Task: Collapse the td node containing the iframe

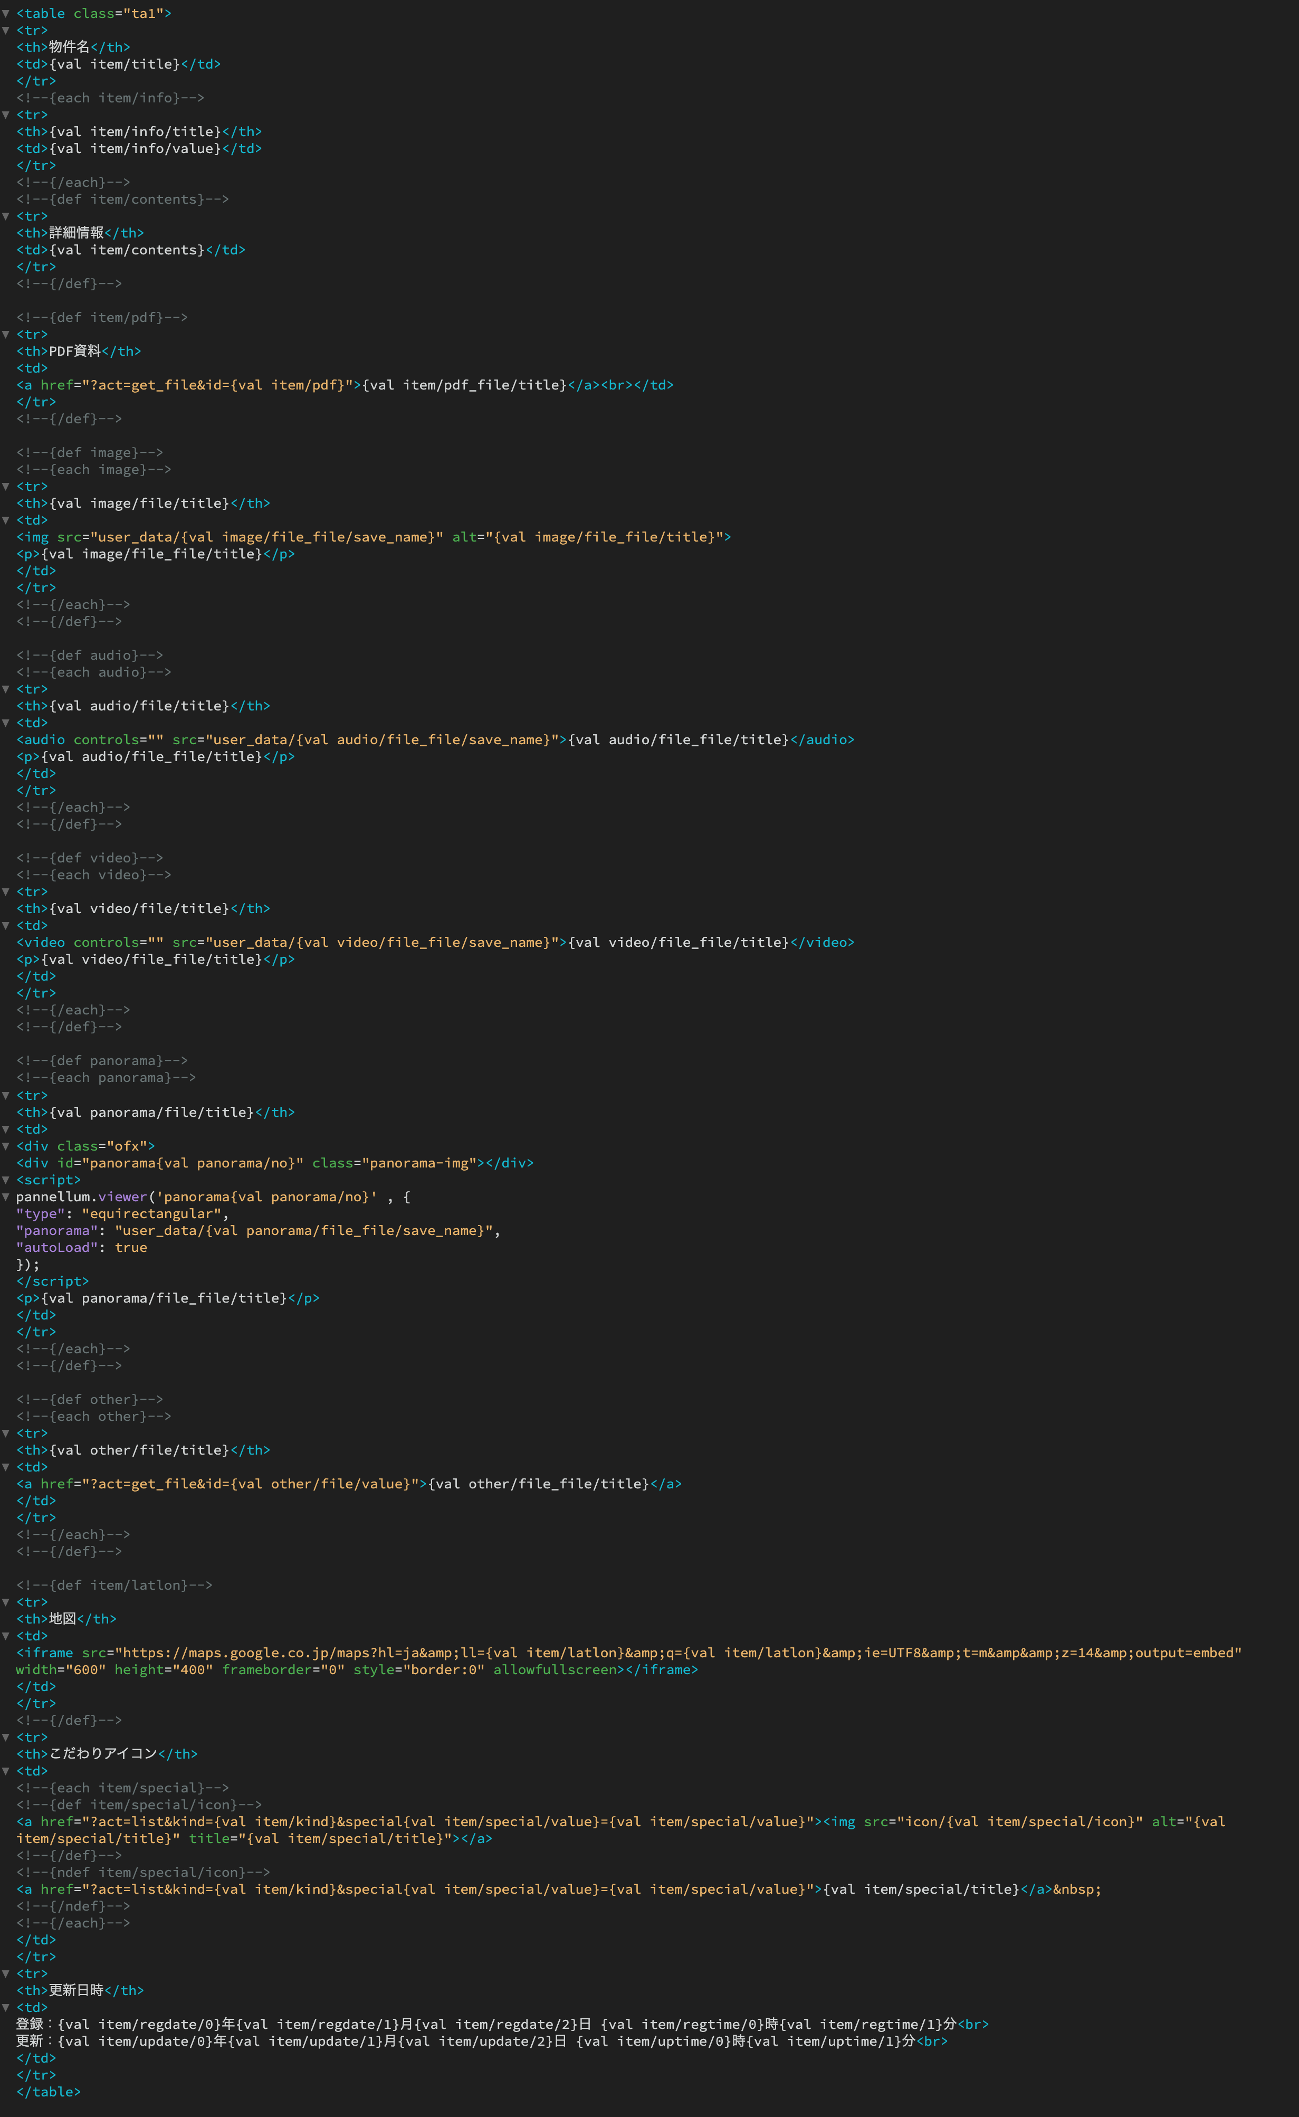Action: [x=6, y=1636]
